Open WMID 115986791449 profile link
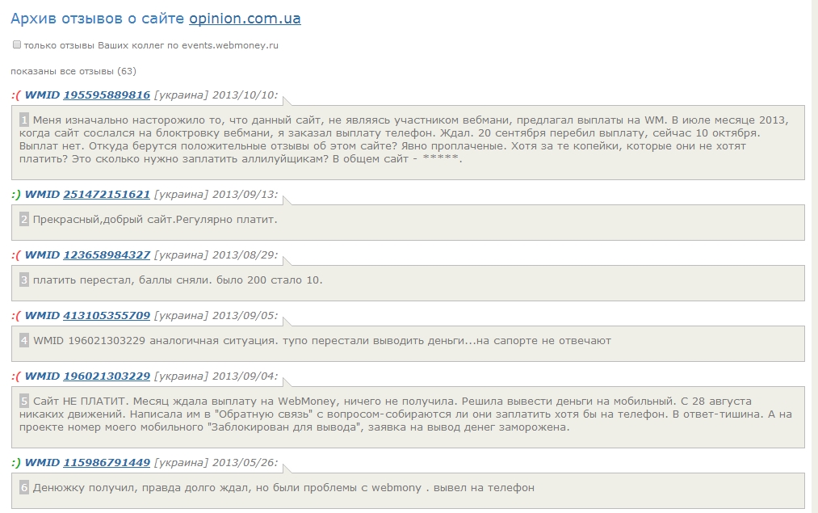The height and width of the screenshot is (513, 818). [x=107, y=463]
